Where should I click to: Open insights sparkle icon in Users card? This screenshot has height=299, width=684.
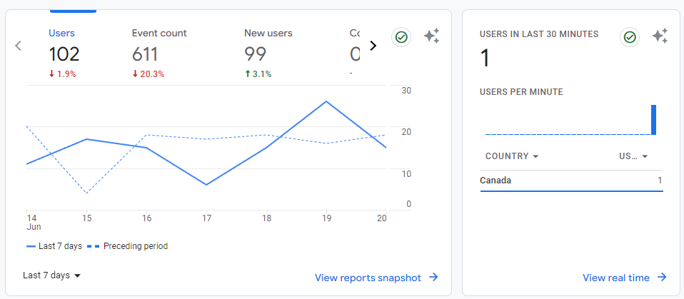click(x=431, y=36)
